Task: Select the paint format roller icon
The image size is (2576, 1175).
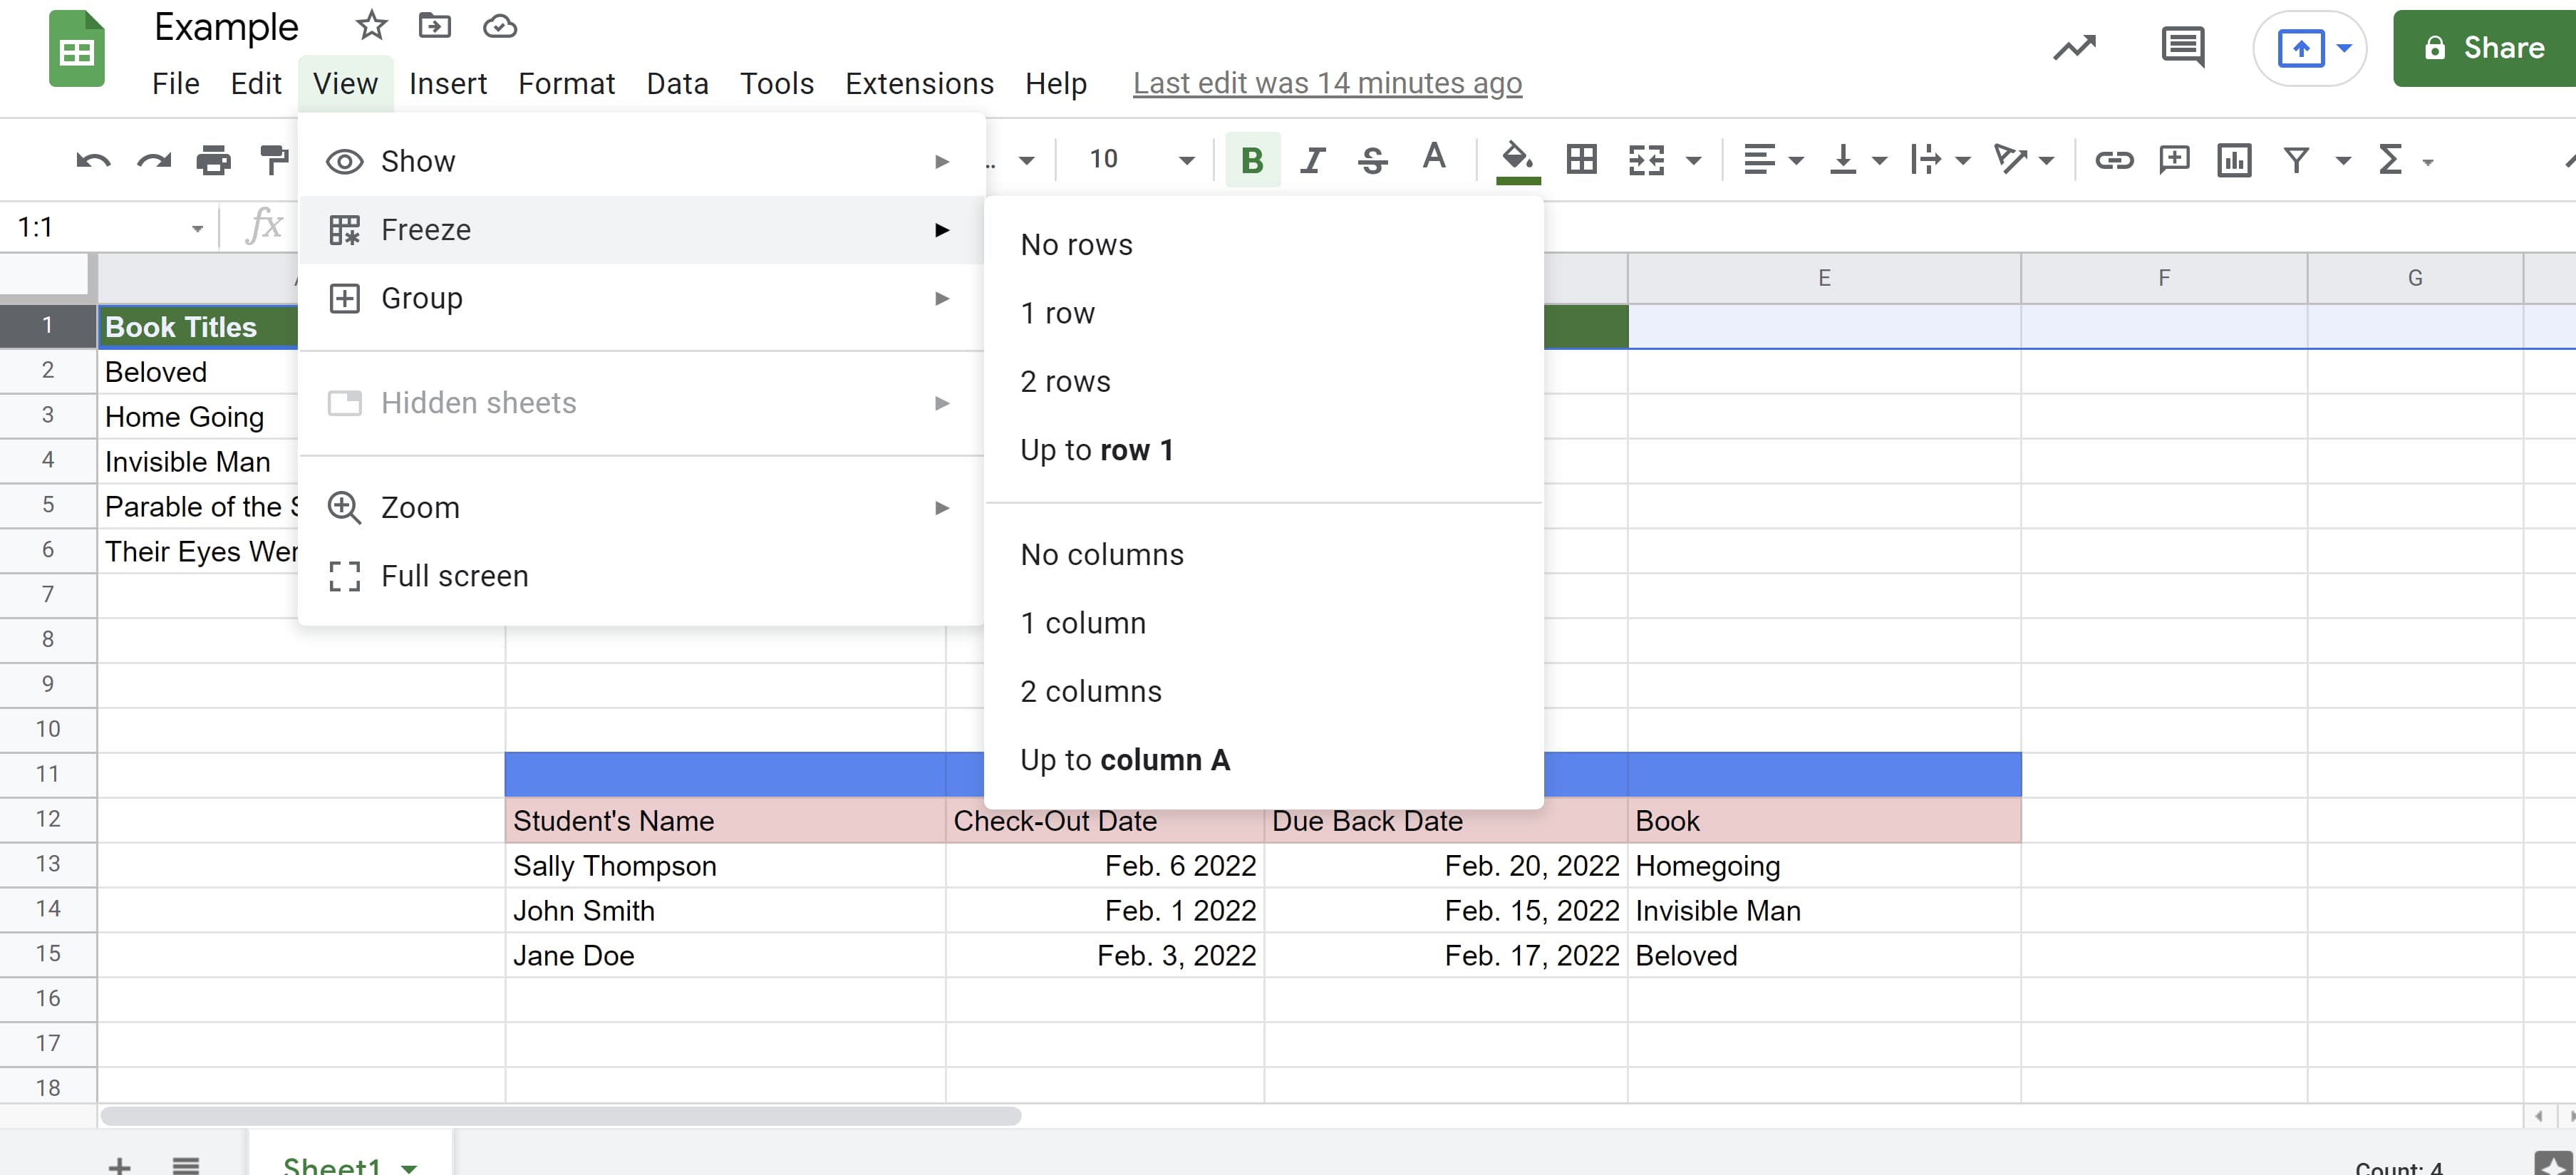Action: (273, 161)
